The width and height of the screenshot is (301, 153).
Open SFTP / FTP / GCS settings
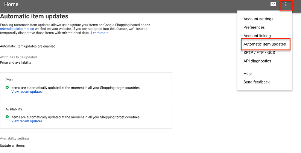pyautogui.click(x=259, y=52)
